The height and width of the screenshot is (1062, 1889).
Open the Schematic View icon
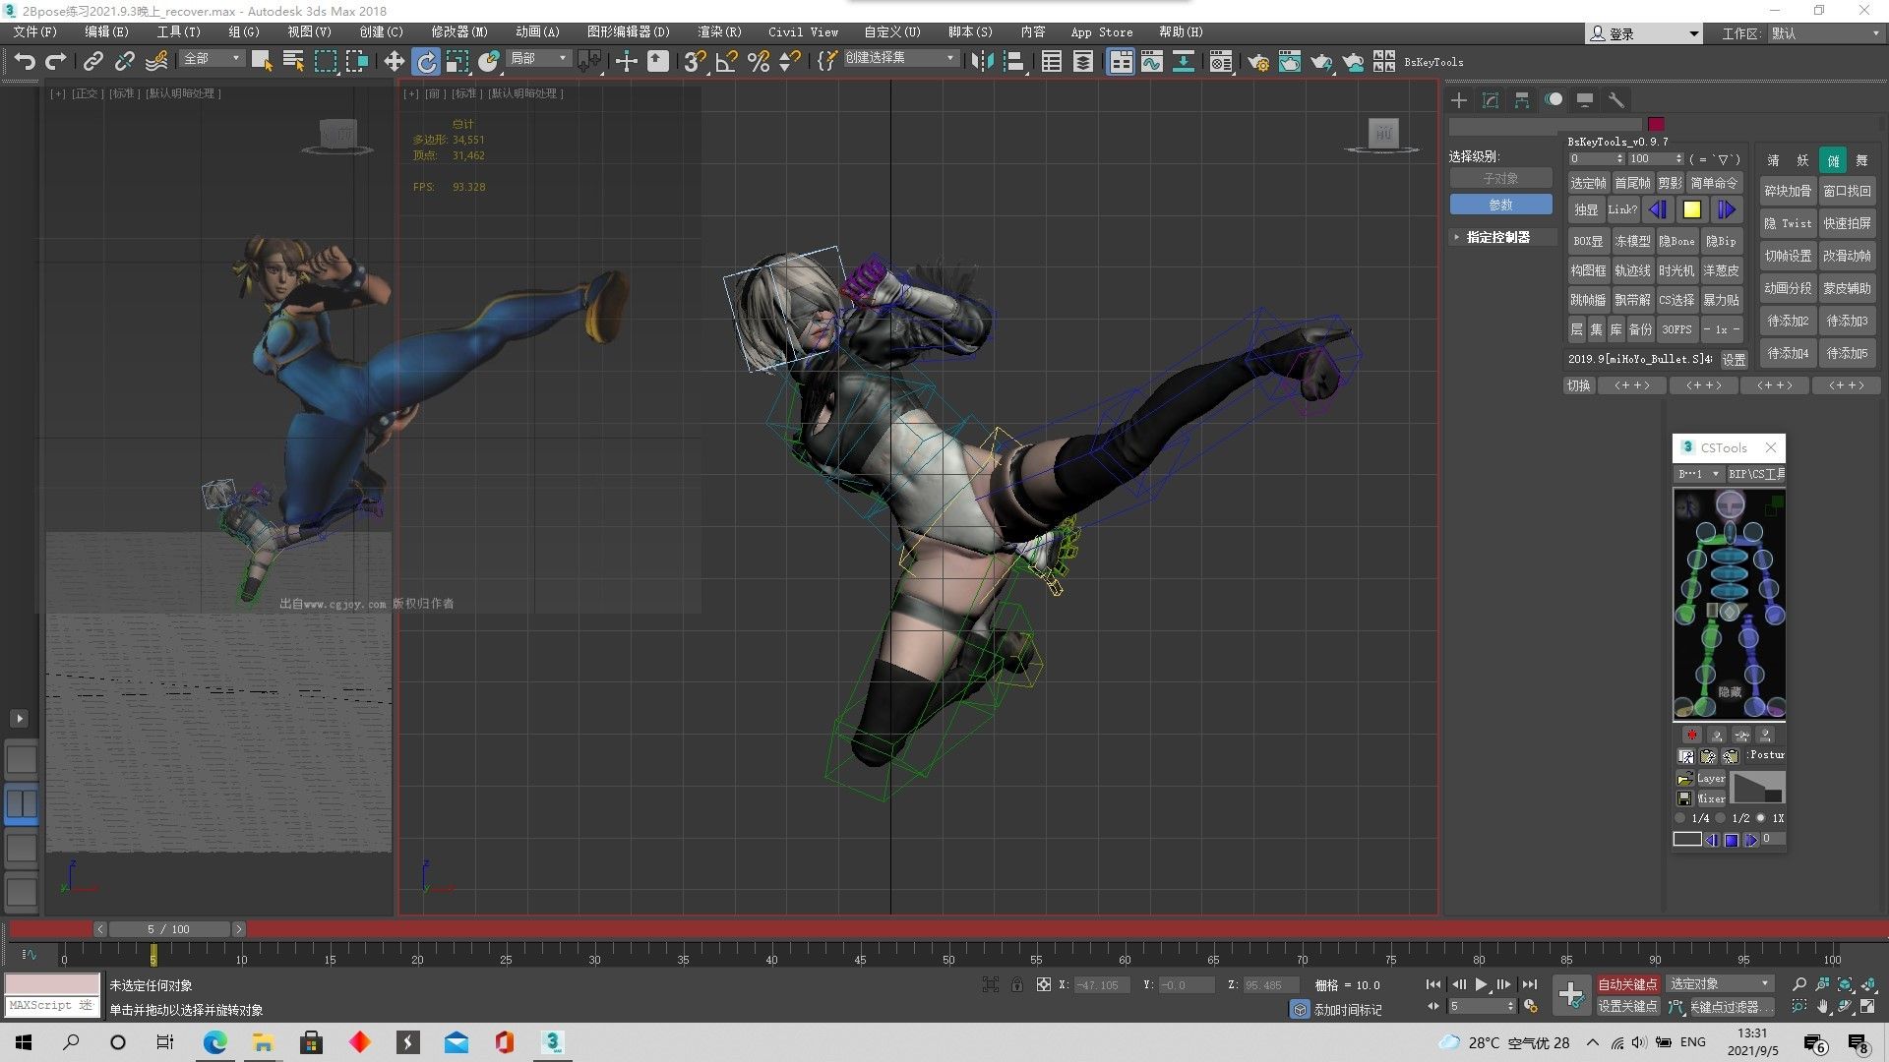coord(1184,61)
